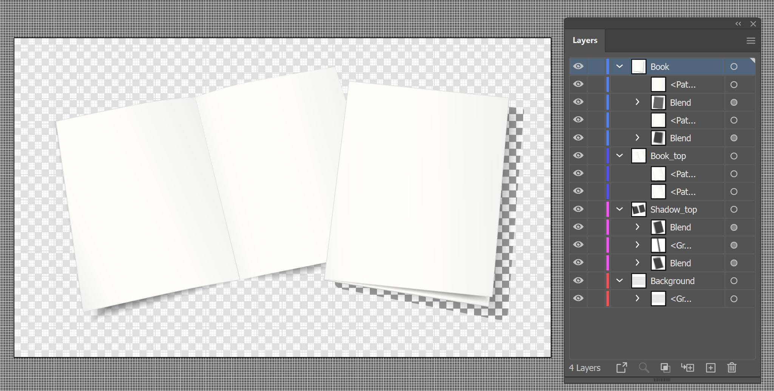774x391 pixels.
Task: Click the orange color bar of Background layer
Action: [608, 280]
